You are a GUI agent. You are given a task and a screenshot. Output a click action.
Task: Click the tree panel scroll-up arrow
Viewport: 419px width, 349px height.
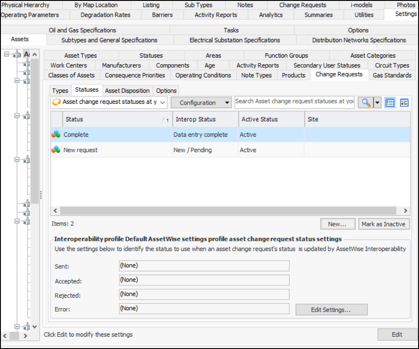pyautogui.click(x=35, y=55)
